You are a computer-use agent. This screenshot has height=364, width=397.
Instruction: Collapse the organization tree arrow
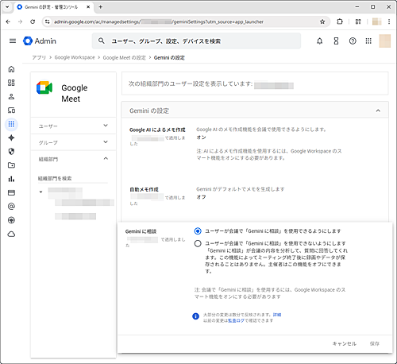(x=40, y=192)
